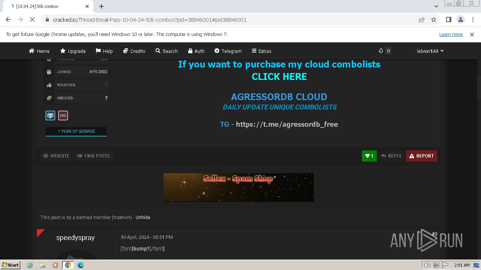481x270 pixels.
Task: Click the pink infinity badge icon
Action: [63, 115]
